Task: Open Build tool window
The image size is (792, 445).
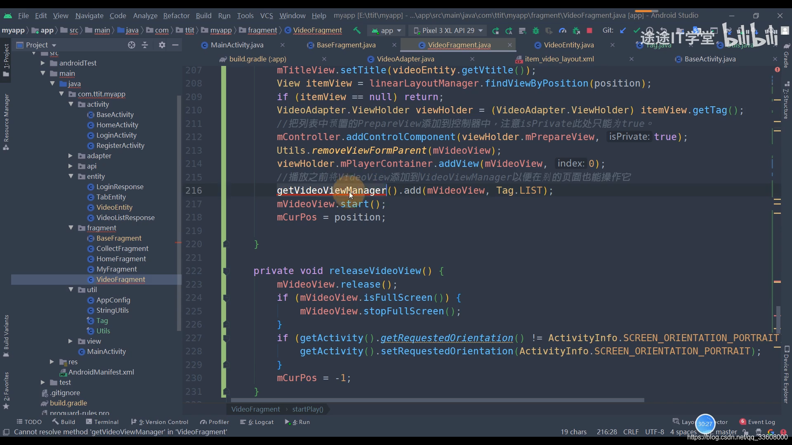Action: pyautogui.click(x=64, y=422)
